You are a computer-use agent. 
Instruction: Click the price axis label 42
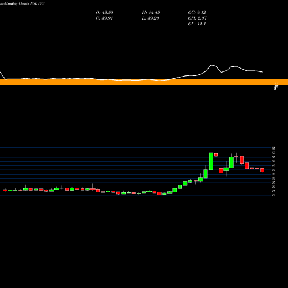point(274,170)
